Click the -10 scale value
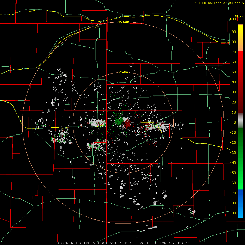This screenshot has width=245, height=245. pos(233,133)
